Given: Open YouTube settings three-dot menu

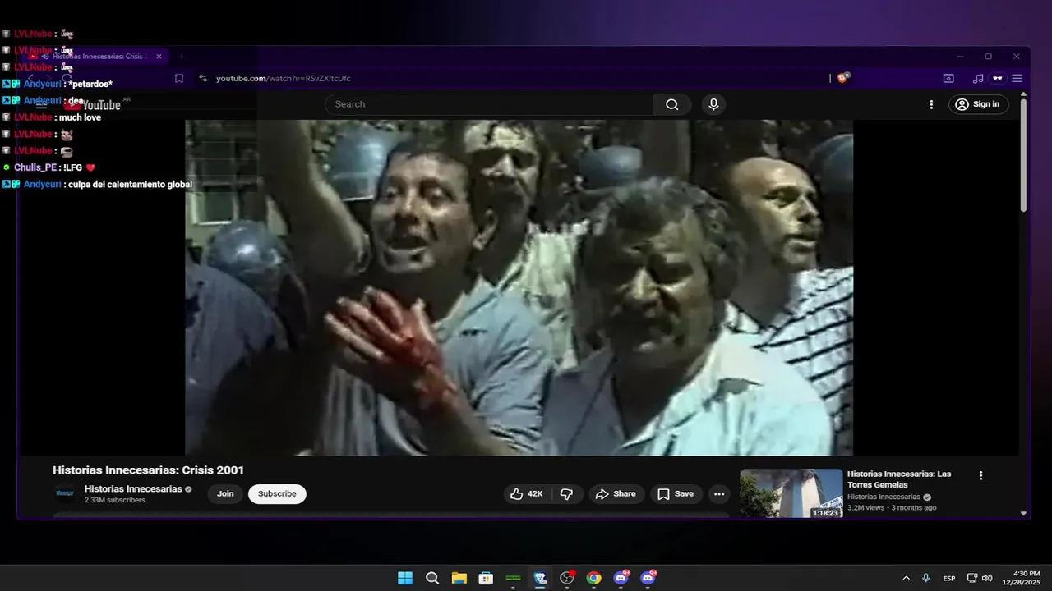Looking at the screenshot, I should tap(931, 104).
